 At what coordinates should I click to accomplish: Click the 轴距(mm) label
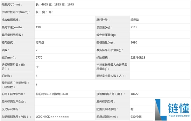[9, 58]
